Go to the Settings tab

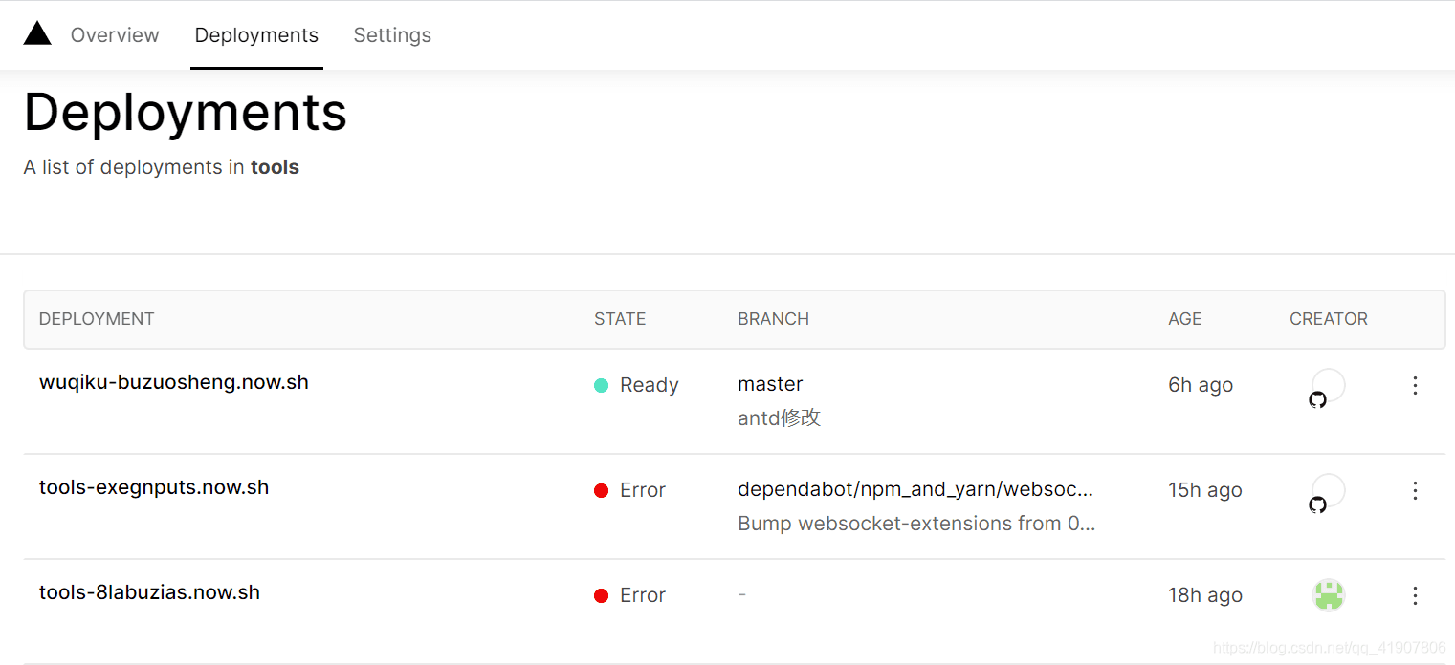(x=392, y=35)
